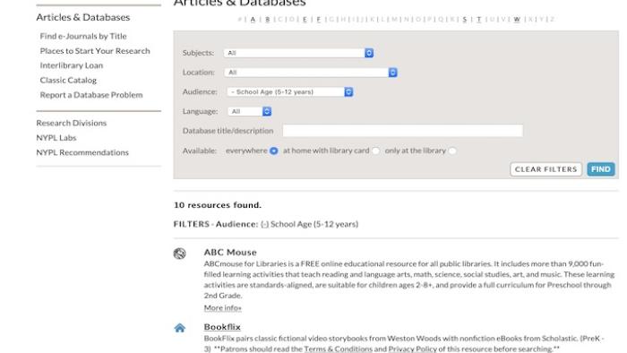Open the Classic Catalog link
Viewport: 627px width, 353px height.
(x=68, y=80)
